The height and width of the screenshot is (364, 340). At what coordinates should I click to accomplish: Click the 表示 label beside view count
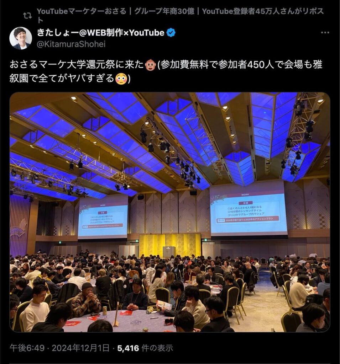165,348
